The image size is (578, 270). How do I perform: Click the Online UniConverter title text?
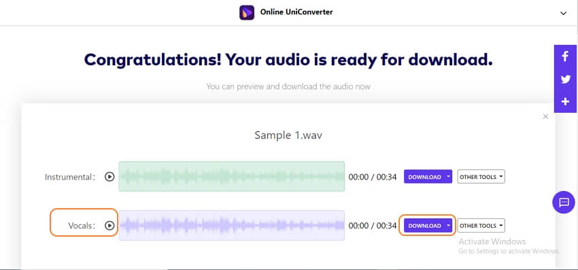tap(296, 12)
